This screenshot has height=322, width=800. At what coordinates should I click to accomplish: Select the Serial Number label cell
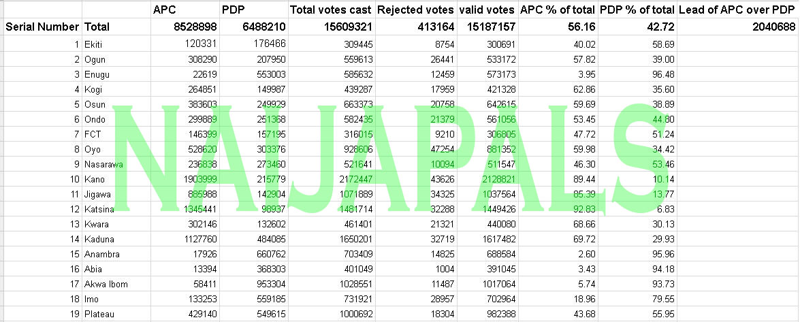pos(42,27)
